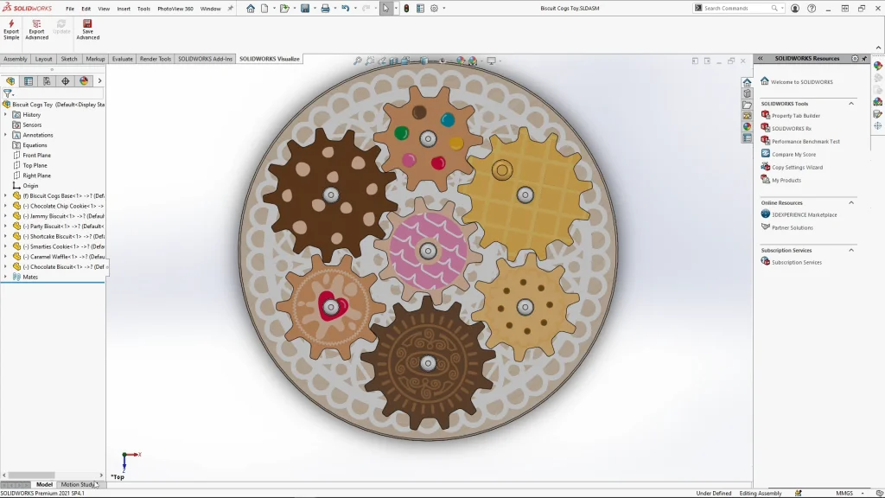Click the Print icon in top toolbar

point(324,9)
